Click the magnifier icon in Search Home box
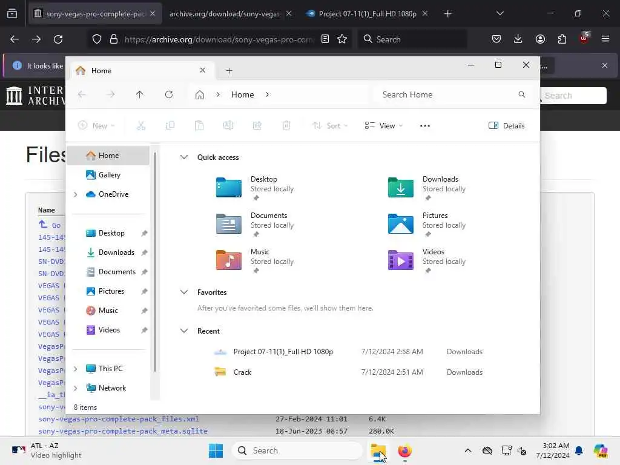Screen dimensions: 620x465 pyautogui.click(x=521, y=94)
